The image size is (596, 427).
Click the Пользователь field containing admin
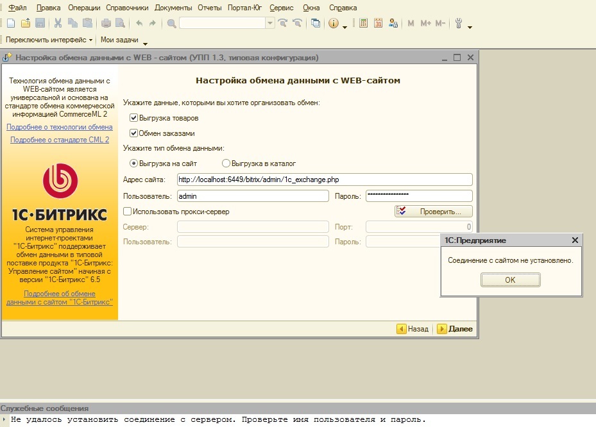(x=253, y=196)
